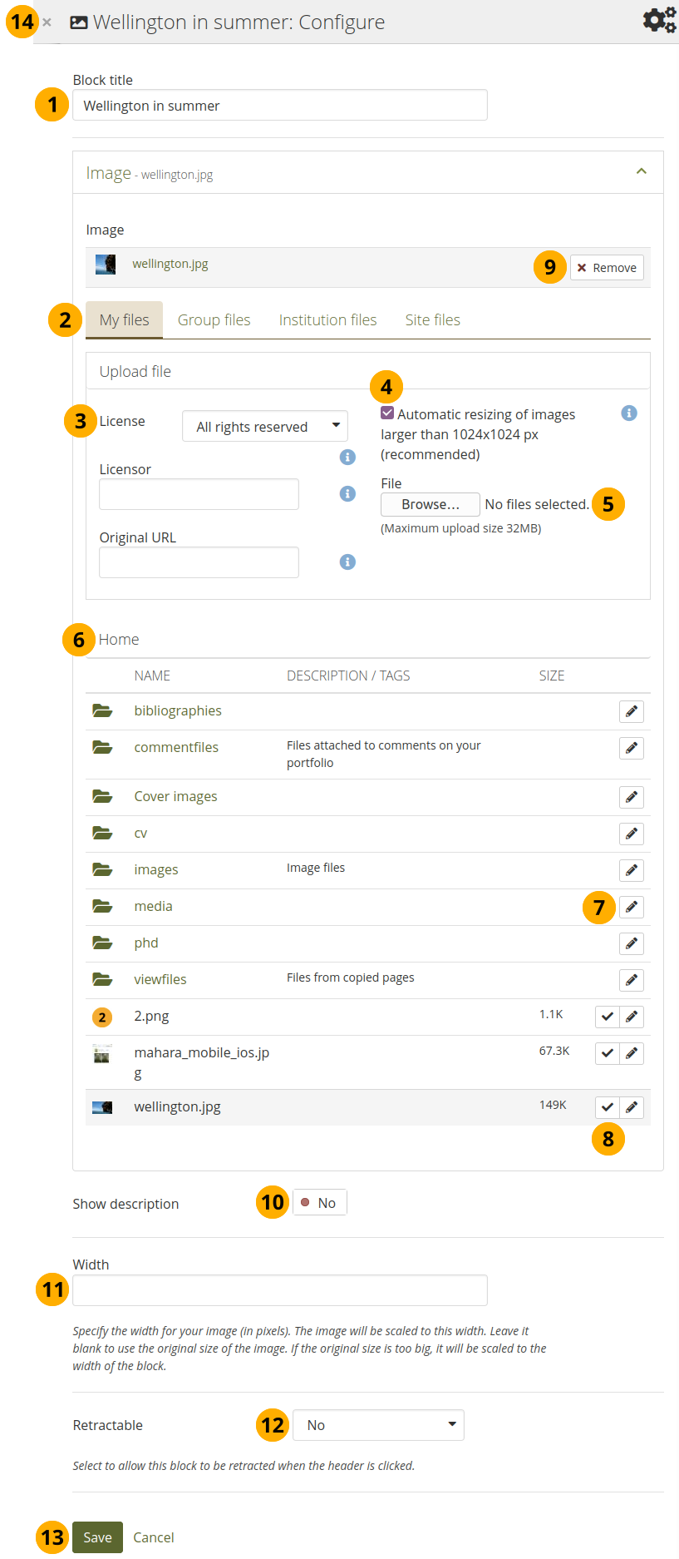Viewport: 679px width, 1559px height.
Task: Open help info icon next to Licensor
Action: coord(347,494)
